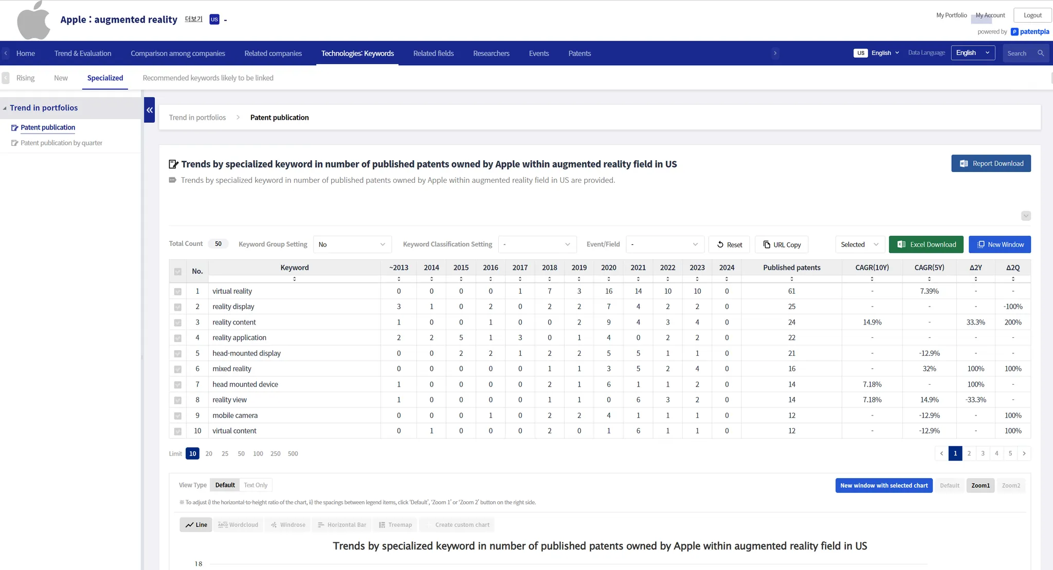Viewport: 1053px width, 570px height.
Task: Set row limit to 50
Action: pyautogui.click(x=241, y=454)
